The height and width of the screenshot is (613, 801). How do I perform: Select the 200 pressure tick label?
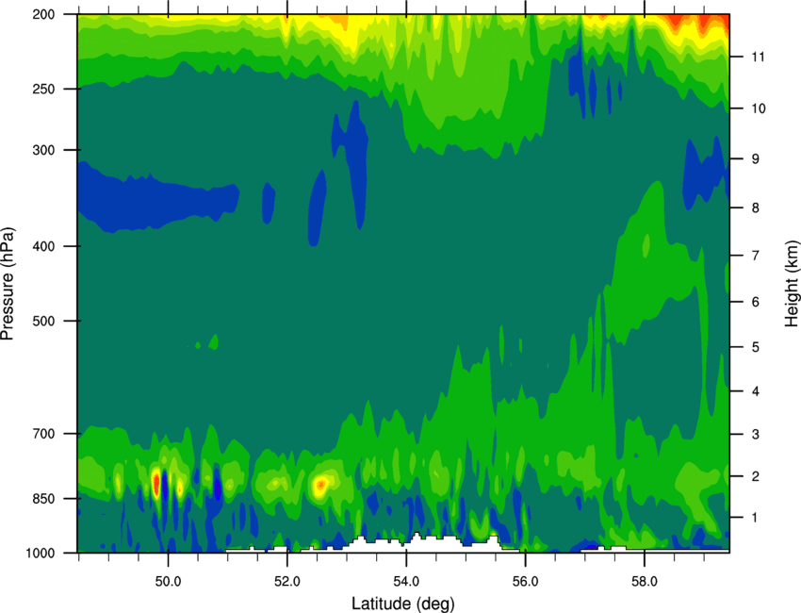[43, 14]
